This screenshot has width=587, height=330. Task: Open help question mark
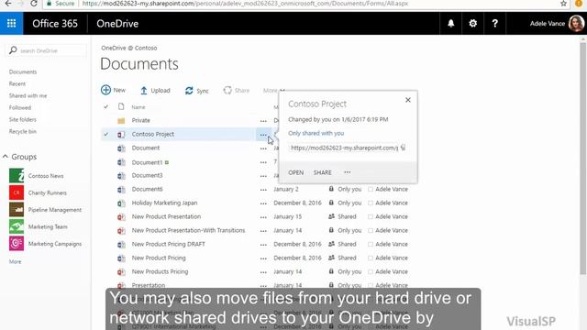pos(495,23)
